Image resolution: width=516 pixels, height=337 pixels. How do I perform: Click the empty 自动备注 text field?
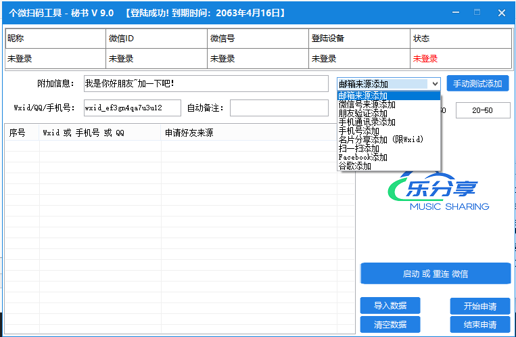(279, 108)
